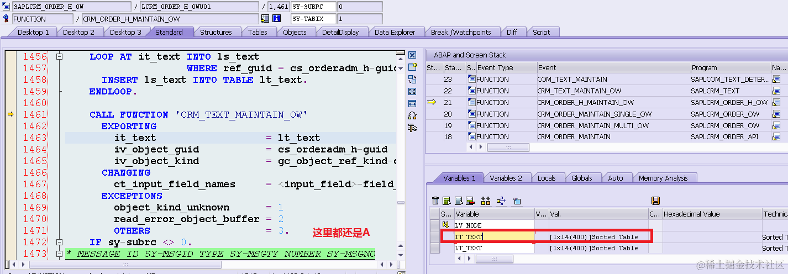788x274 pixels.
Task: Open the Script tab
Action: pos(541,32)
